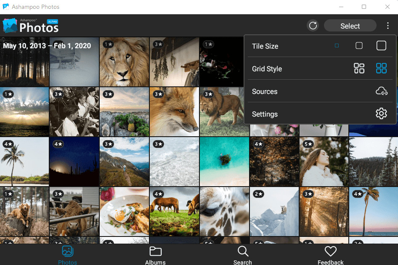Open the 4-star autumn forest photo

pos(274,161)
